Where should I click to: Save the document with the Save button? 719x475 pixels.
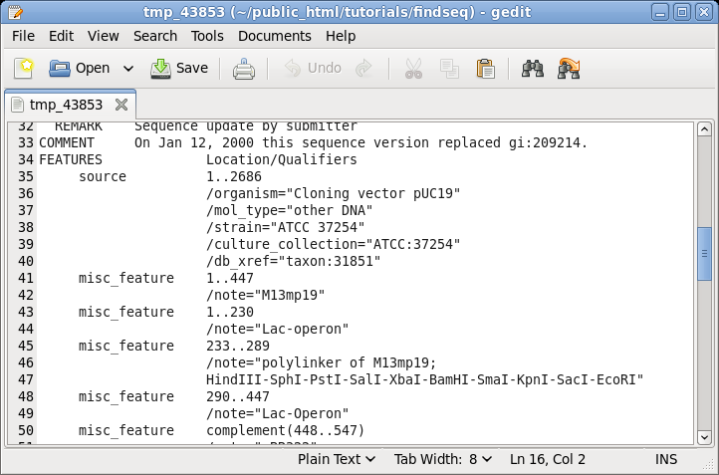pyautogui.click(x=179, y=69)
